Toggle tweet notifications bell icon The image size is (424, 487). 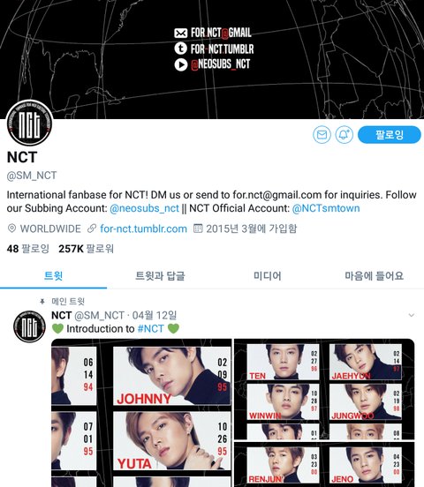pyautogui.click(x=344, y=135)
